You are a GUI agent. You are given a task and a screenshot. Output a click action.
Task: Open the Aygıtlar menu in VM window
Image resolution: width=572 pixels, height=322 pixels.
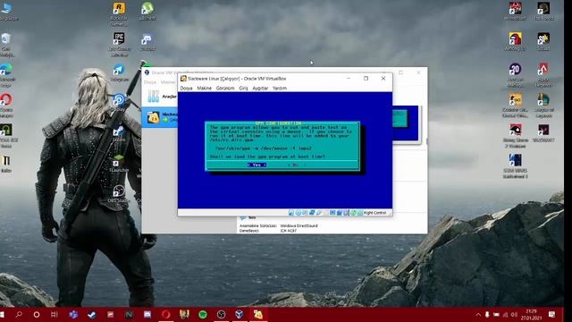click(260, 89)
